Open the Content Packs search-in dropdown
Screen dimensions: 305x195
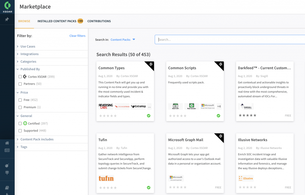[x=123, y=40]
